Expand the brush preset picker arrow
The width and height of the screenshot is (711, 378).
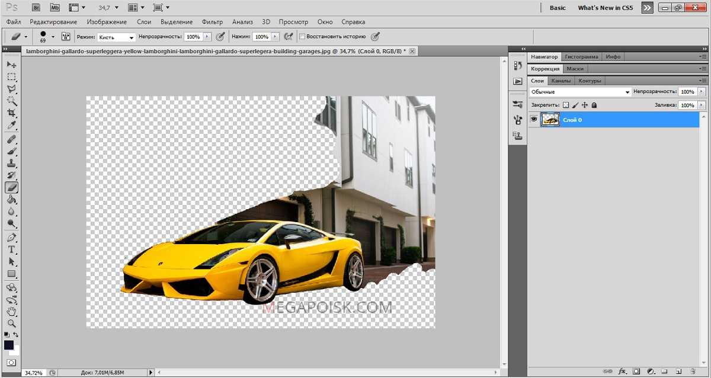pyautogui.click(x=53, y=37)
